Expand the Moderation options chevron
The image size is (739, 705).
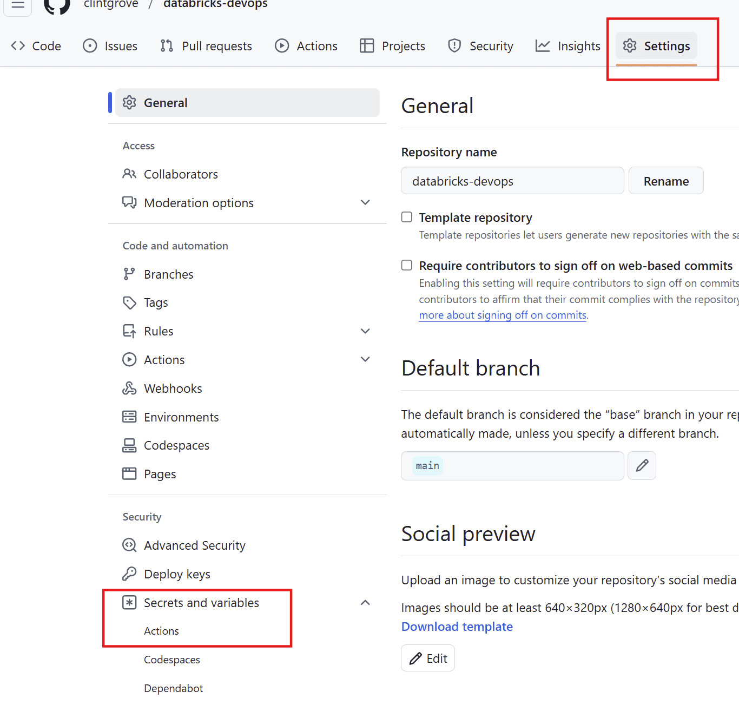[x=365, y=202]
